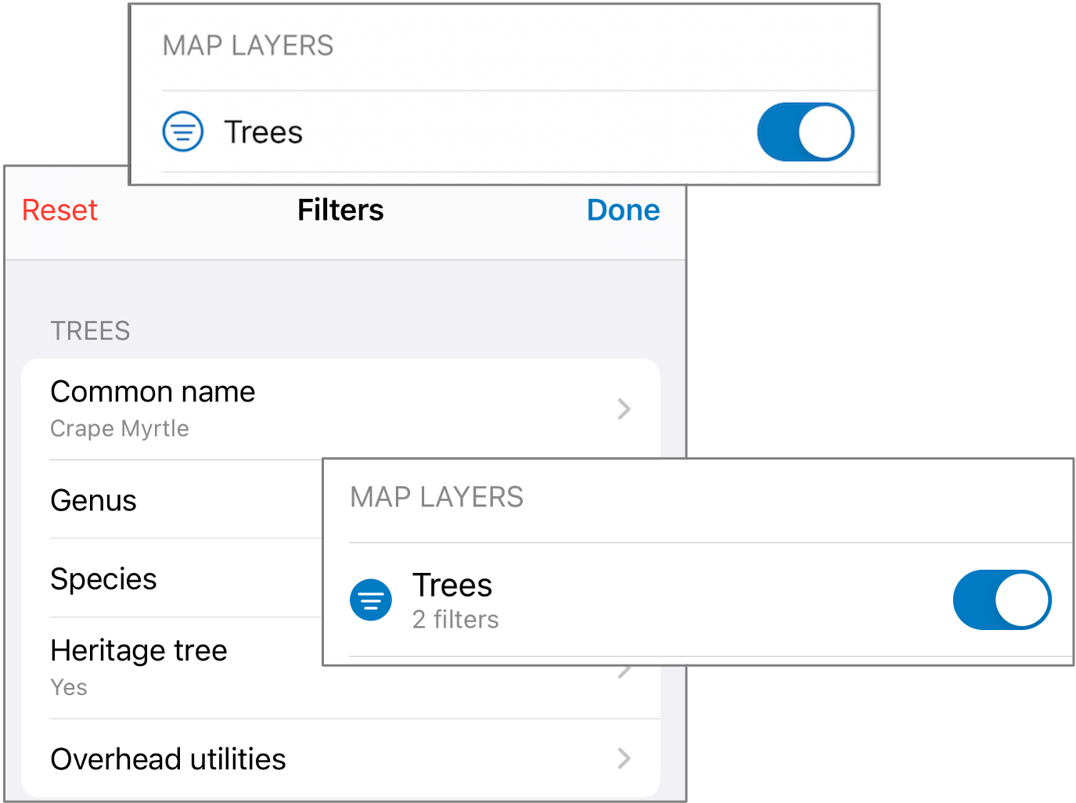Disable the Trees layer with 2 filters applied
The width and height of the screenshot is (1076, 803).
click(1002, 600)
